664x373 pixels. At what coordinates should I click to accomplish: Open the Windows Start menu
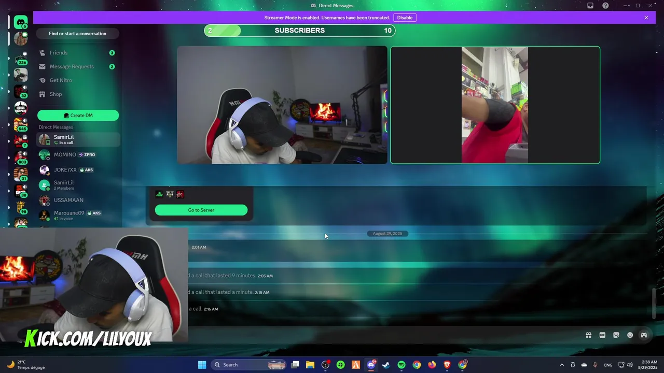point(202,365)
